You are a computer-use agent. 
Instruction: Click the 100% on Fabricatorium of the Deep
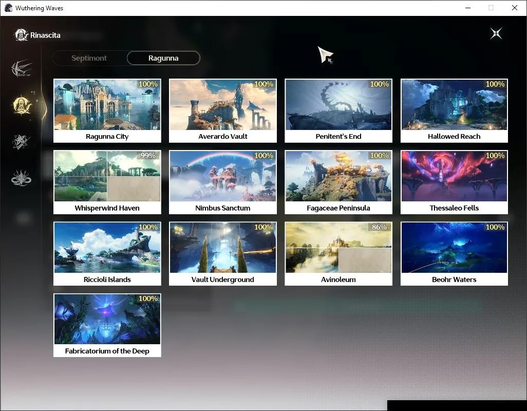(x=148, y=299)
